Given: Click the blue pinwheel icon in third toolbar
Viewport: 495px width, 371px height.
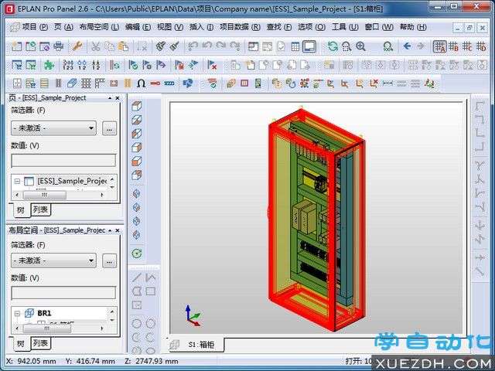Looking at the screenshot, I should click(188, 83).
